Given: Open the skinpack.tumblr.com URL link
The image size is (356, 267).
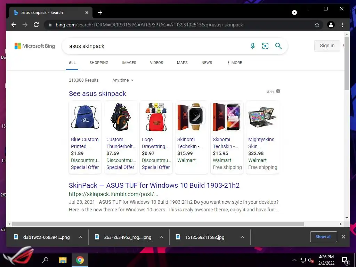Looking at the screenshot, I should coord(114,194).
